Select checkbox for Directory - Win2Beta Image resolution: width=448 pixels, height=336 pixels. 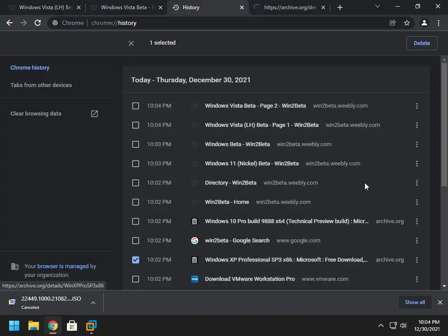coord(136,183)
